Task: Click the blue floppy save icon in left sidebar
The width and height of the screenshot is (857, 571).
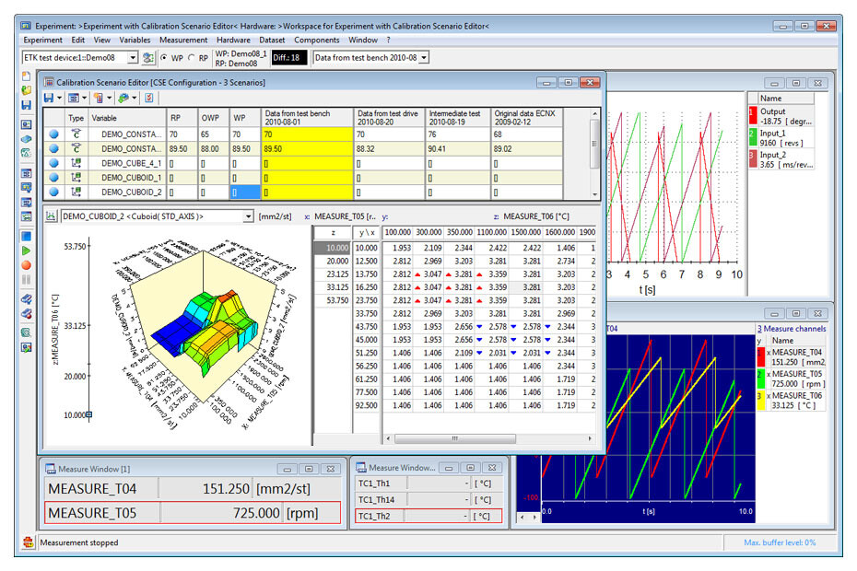Action: (26, 105)
